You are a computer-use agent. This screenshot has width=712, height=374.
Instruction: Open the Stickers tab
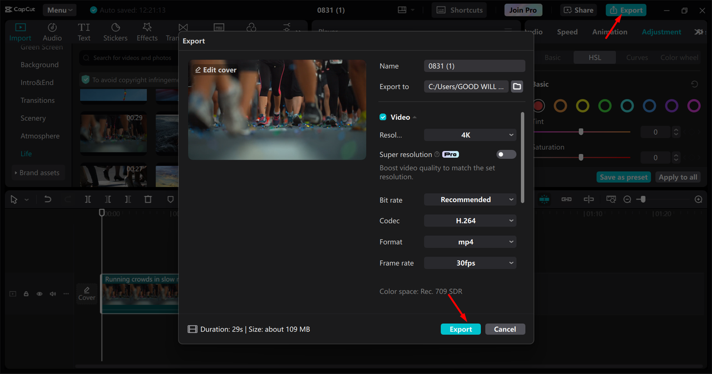115,32
